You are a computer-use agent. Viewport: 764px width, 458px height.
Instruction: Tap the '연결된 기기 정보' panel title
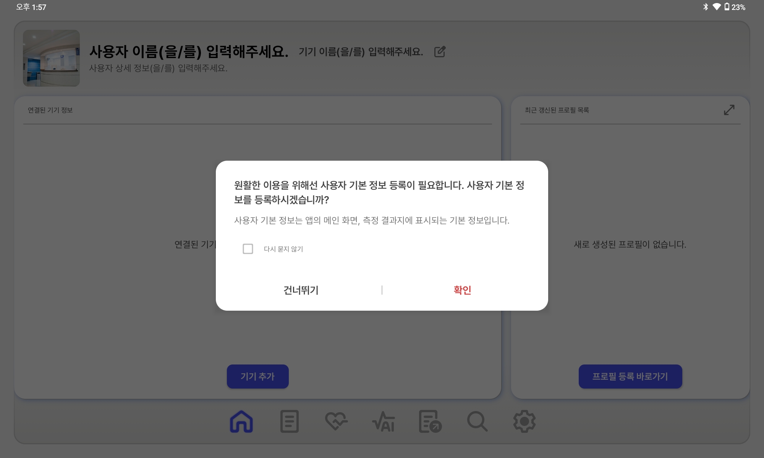click(x=50, y=110)
